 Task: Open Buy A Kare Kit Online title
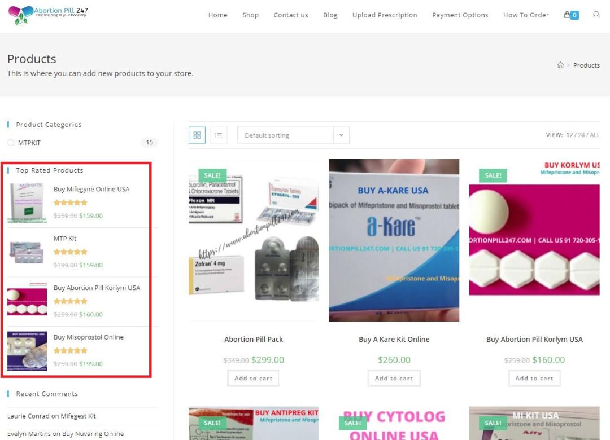tap(394, 340)
